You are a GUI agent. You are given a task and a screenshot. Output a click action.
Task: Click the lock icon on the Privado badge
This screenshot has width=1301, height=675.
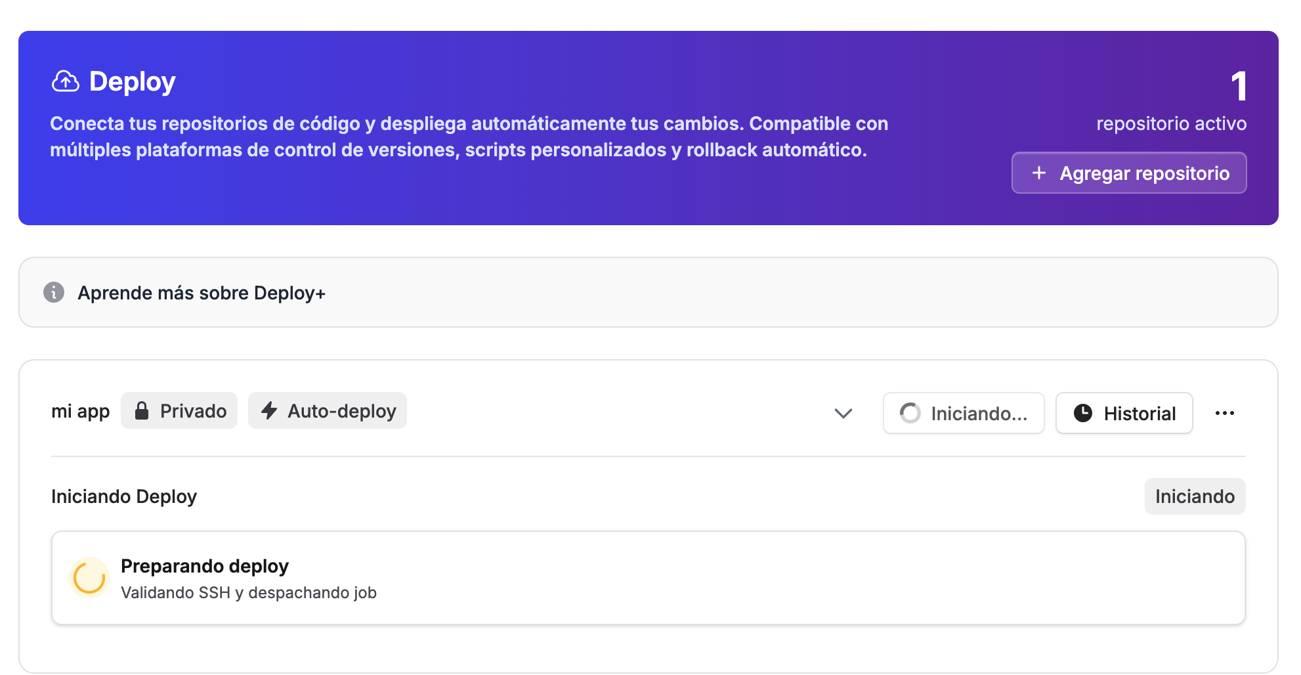click(142, 411)
